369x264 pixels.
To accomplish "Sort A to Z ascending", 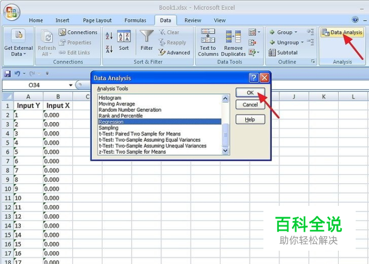I will coord(109,36).
